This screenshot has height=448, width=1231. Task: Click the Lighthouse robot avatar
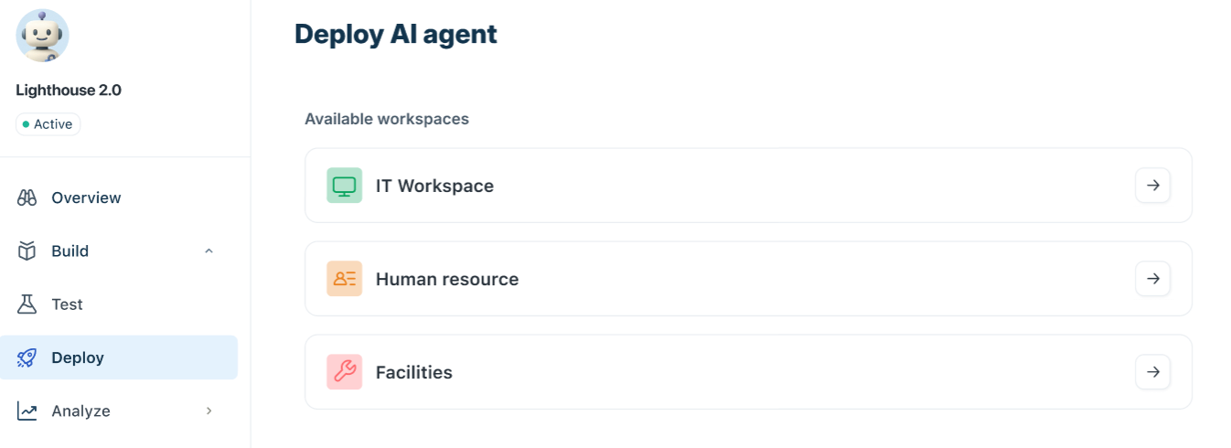click(42, 37)
